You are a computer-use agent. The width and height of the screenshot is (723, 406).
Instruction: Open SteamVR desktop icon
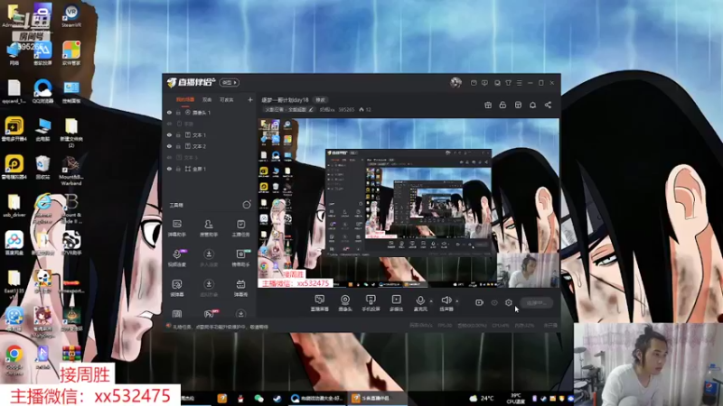coord(71,15)
